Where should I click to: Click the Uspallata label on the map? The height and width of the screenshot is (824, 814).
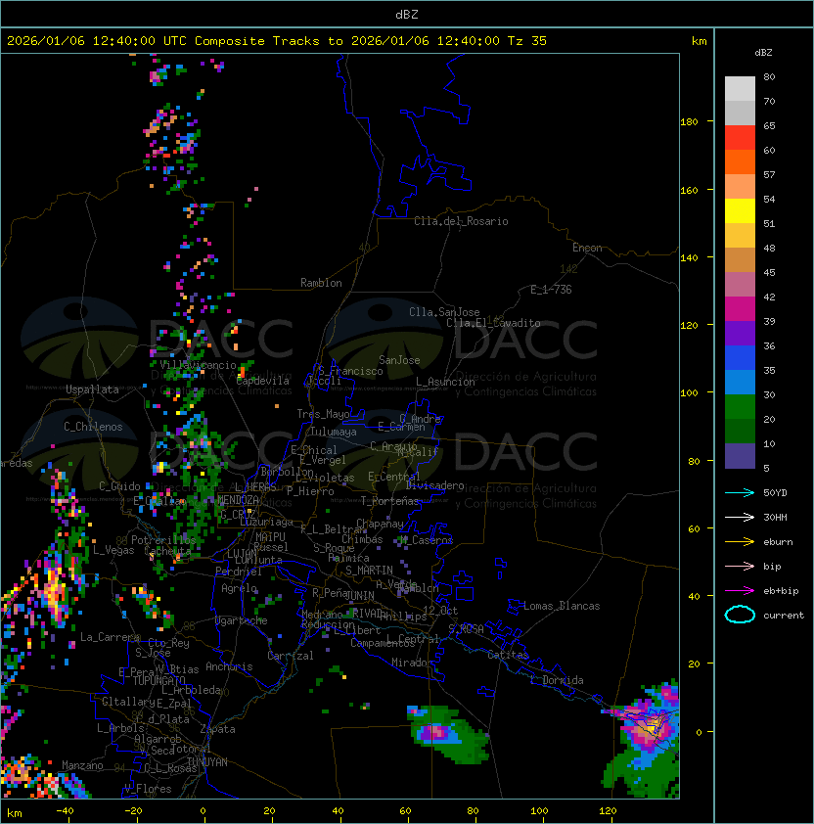pos(92,389)
